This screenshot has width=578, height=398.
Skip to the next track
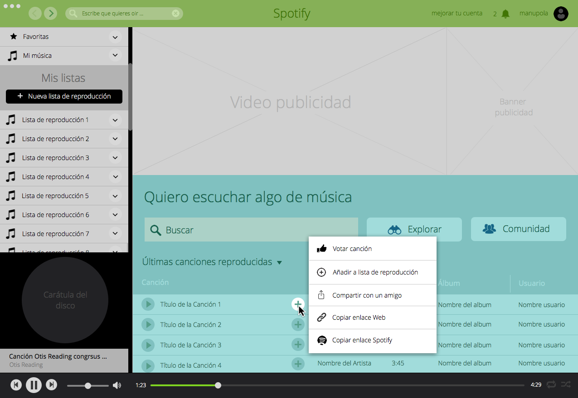(52, 385)
